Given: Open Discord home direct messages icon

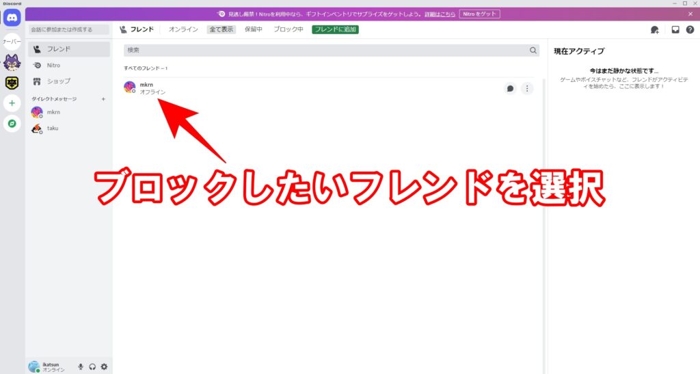Looking at the screenshot, I should (x=12, y=18).
